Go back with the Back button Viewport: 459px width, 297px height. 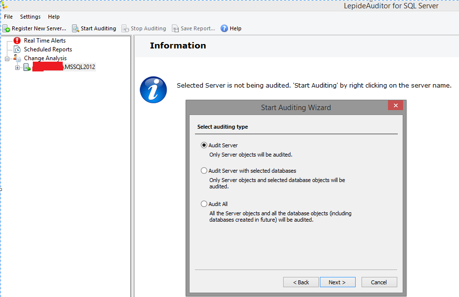click(301, 282)
